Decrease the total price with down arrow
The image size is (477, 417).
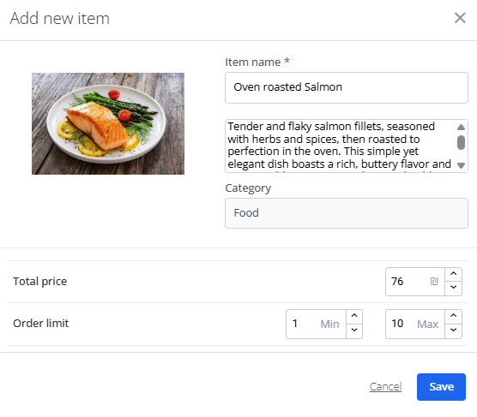pos(453,289)
